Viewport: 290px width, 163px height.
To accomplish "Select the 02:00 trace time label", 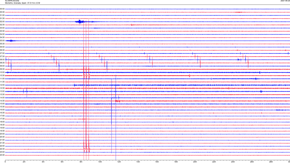I will (x=2, y=22).
